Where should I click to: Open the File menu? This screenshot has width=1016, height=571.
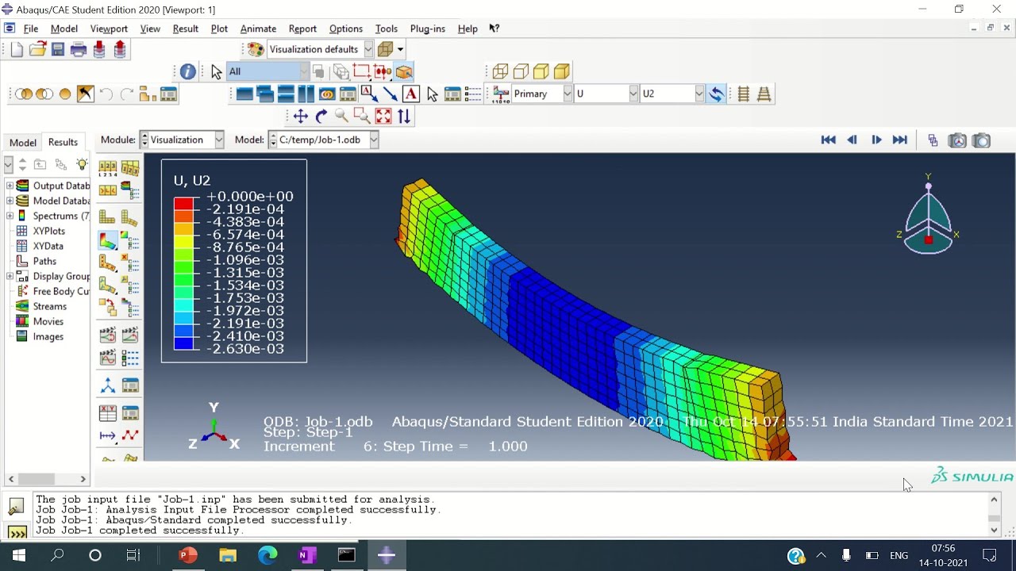tap(31, 29)
